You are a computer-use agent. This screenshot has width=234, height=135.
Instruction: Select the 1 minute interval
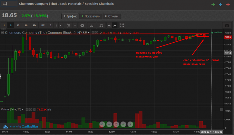coord(4,25)
